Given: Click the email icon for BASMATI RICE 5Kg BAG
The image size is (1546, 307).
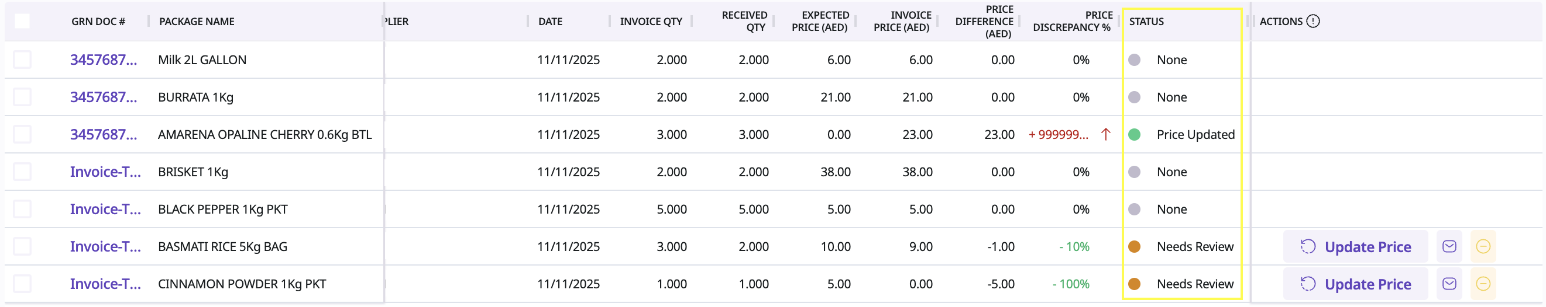Looking at the screenshot, I should coord(1449,246).
